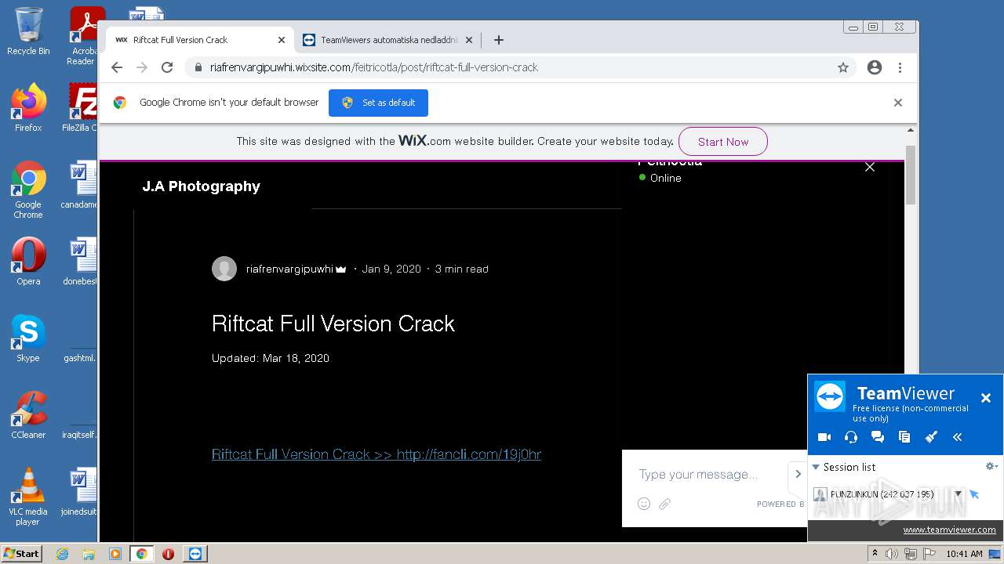Collapse TeamViewer panel with double chevron
1004x564 pixels.
957,437
